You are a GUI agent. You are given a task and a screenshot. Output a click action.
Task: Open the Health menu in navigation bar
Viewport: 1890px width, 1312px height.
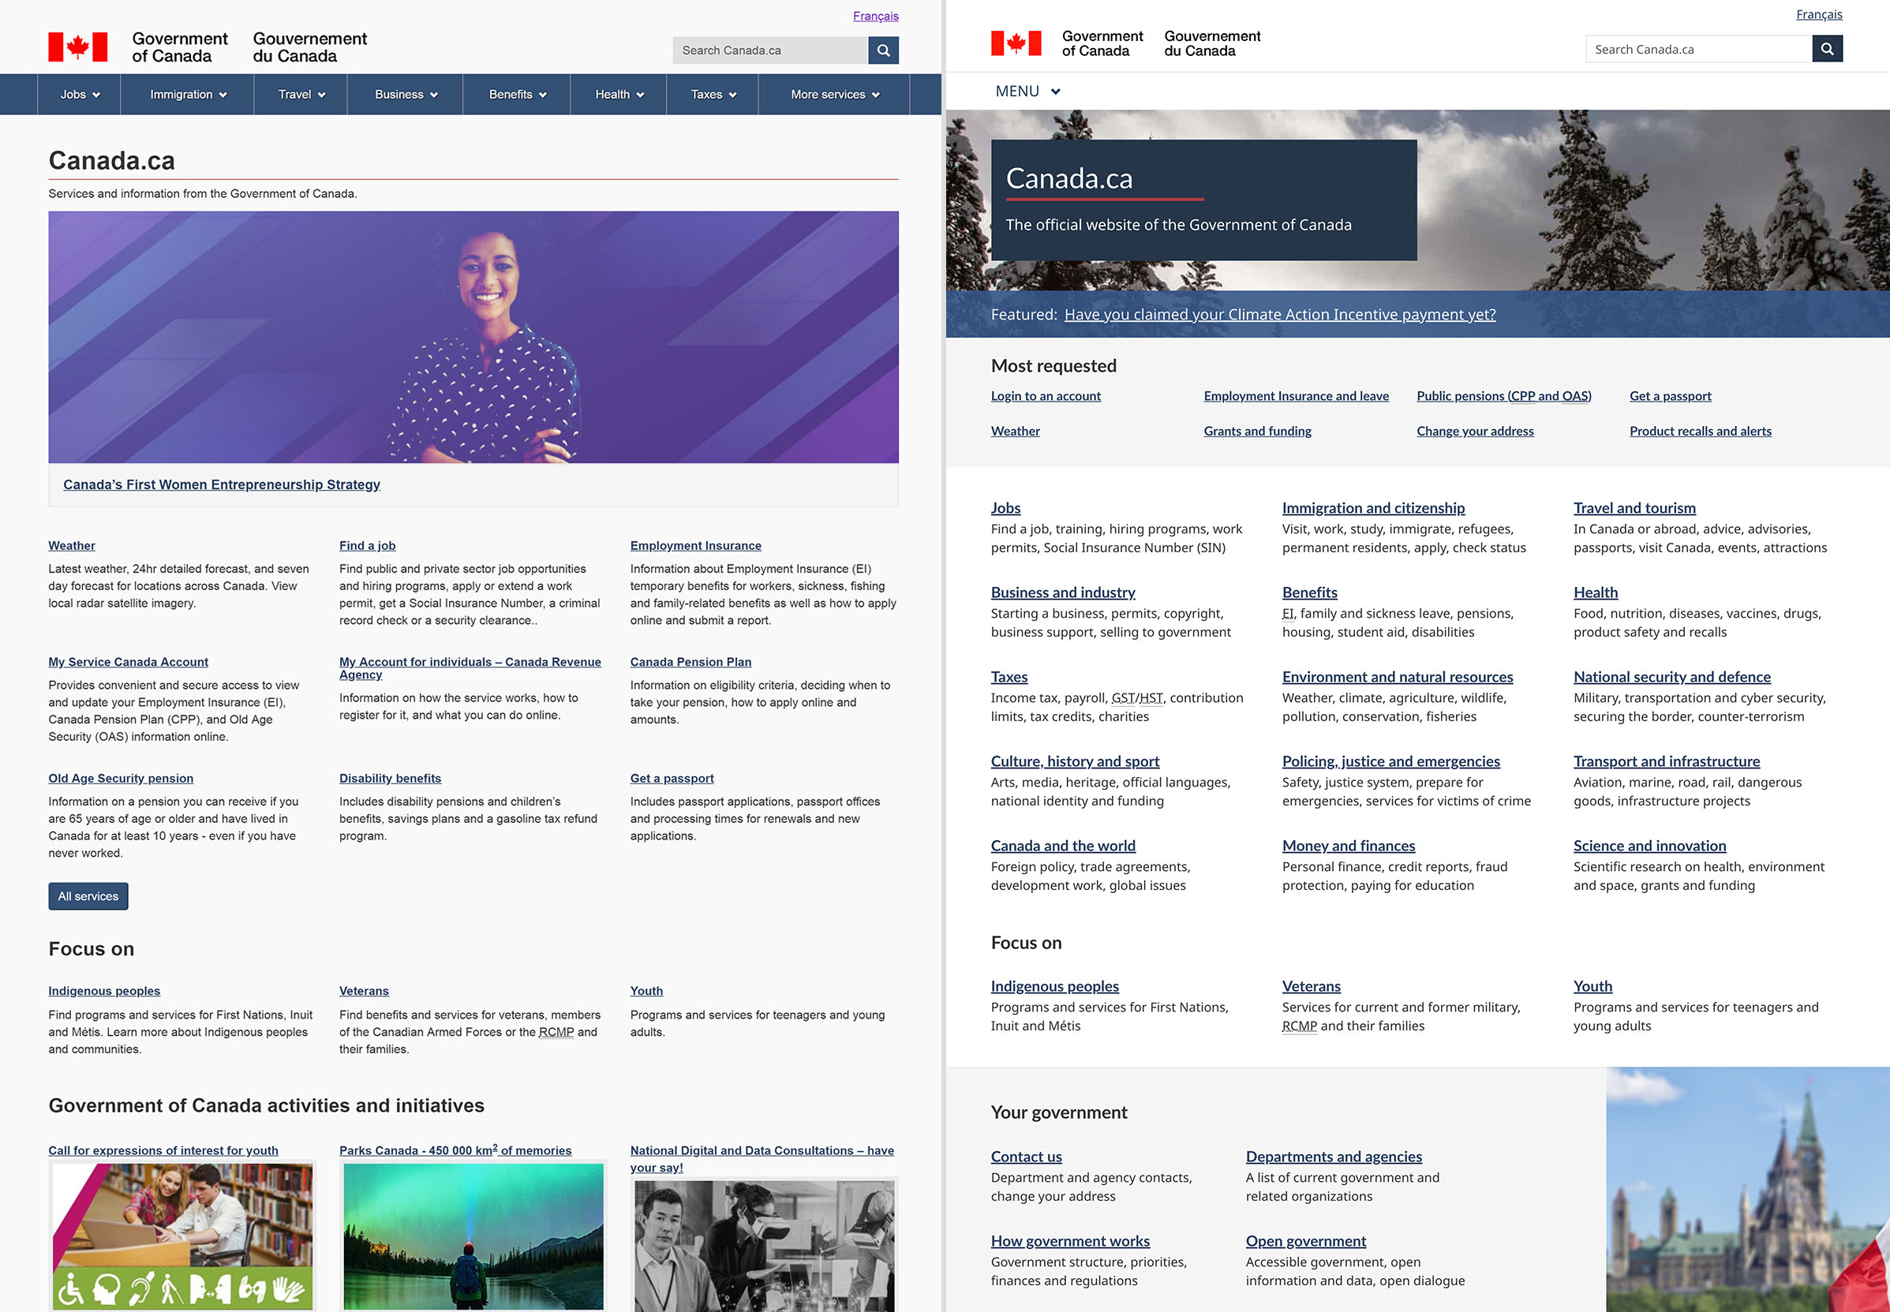619,95
